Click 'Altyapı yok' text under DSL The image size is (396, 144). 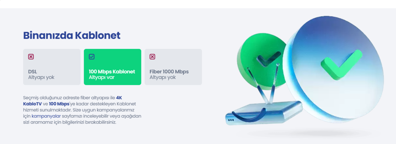tap(41, 77)
